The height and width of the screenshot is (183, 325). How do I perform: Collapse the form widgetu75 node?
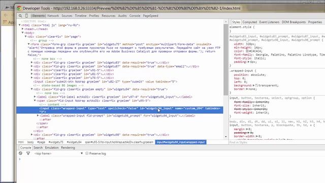click(x=28, y=44)
